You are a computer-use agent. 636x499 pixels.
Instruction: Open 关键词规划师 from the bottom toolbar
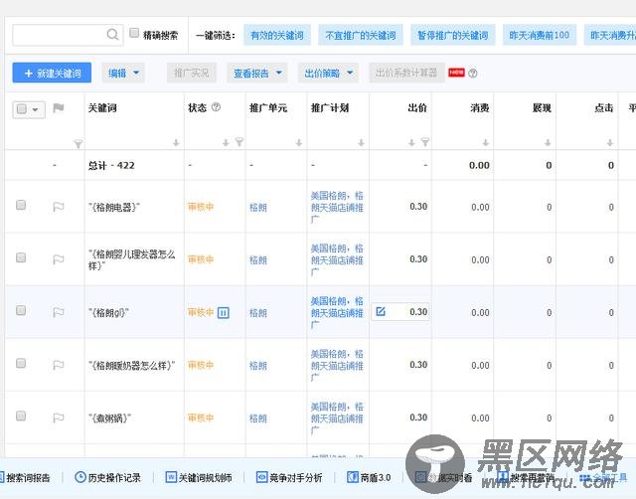(199, 477)
